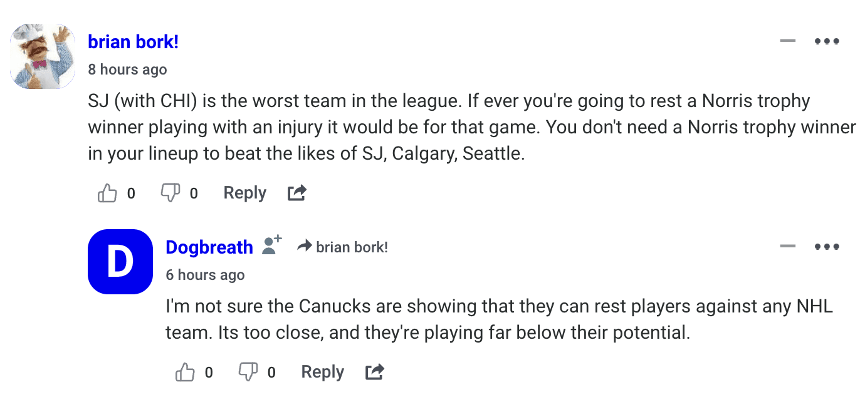This screenshot has width=860, height=397.
Task: Follow Dogbreath via add-user icon
Action: click(x=271, y=245)
